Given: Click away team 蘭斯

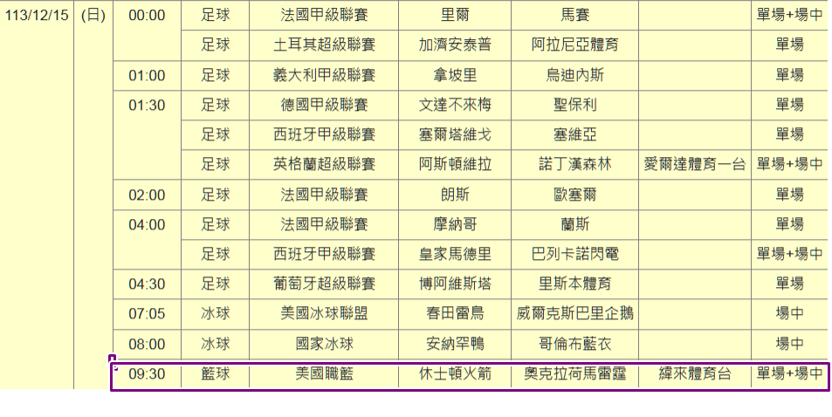Looking at the screenshot, I should tap(574, 224).
